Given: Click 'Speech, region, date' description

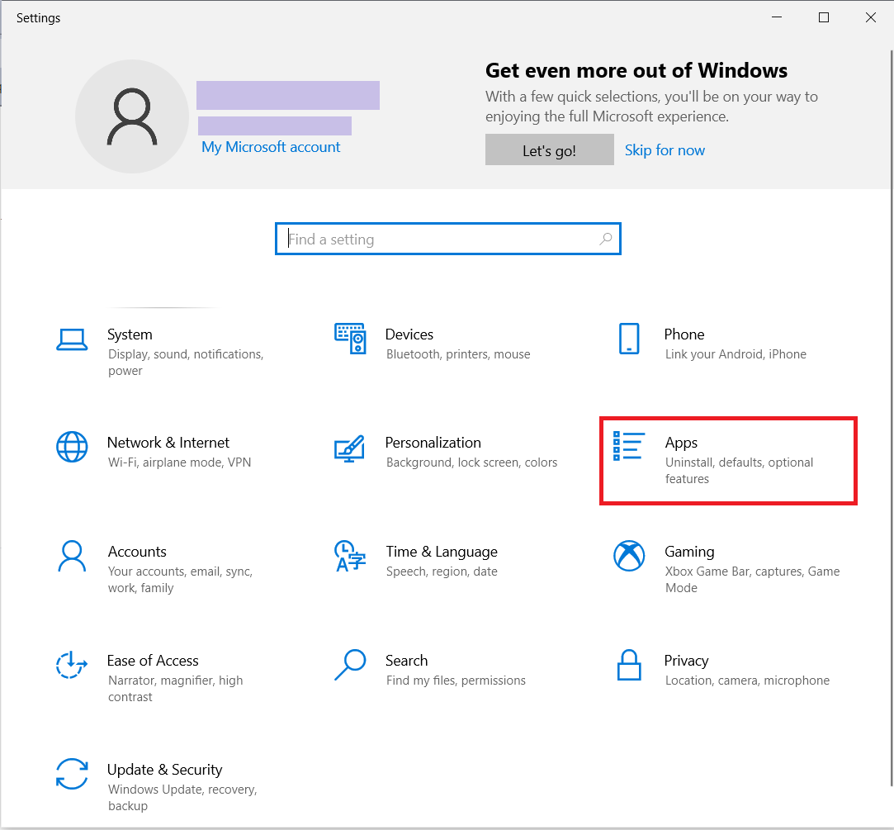Looking at the screenshot, I should pyautogui.click(x=442, y=572).
